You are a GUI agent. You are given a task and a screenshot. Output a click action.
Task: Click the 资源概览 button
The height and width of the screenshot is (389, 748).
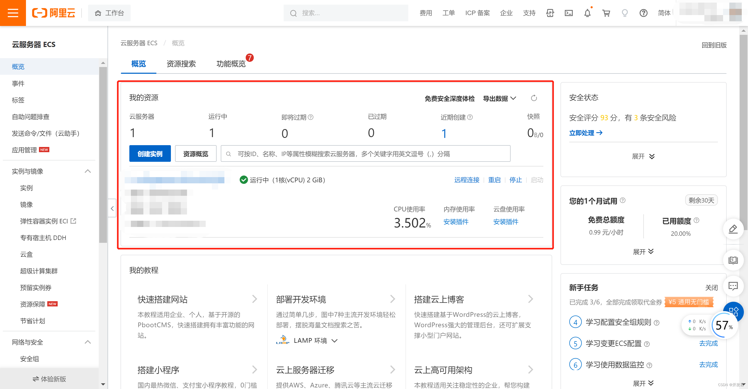point(196,153)
